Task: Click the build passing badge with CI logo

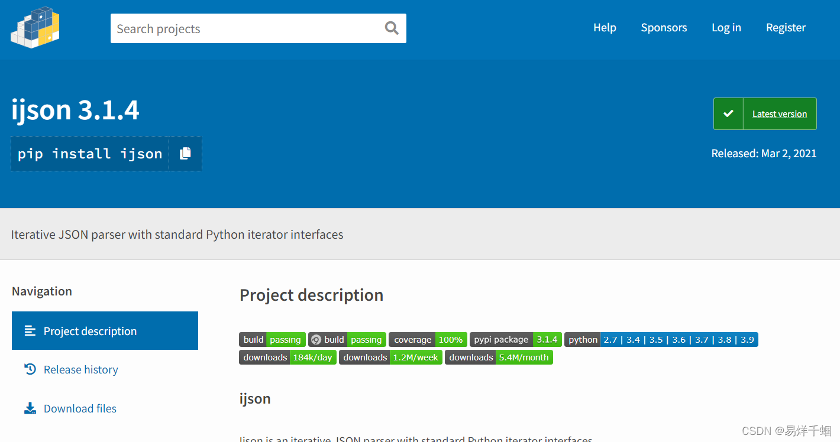Action: point(347,339)
